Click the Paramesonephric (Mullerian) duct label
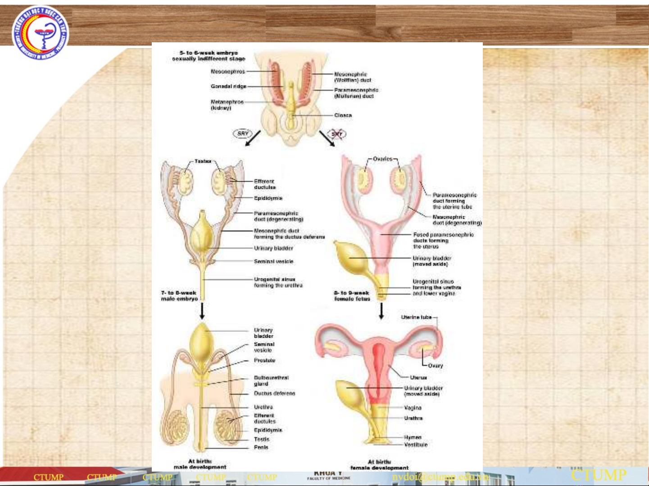Image resolution: width=649 pixels, height=486 pixels. [356, 93]
